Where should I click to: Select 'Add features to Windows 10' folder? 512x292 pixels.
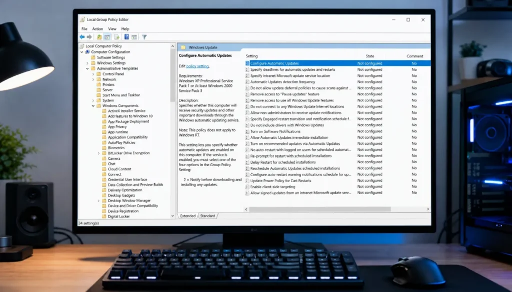tap(130, 116)
